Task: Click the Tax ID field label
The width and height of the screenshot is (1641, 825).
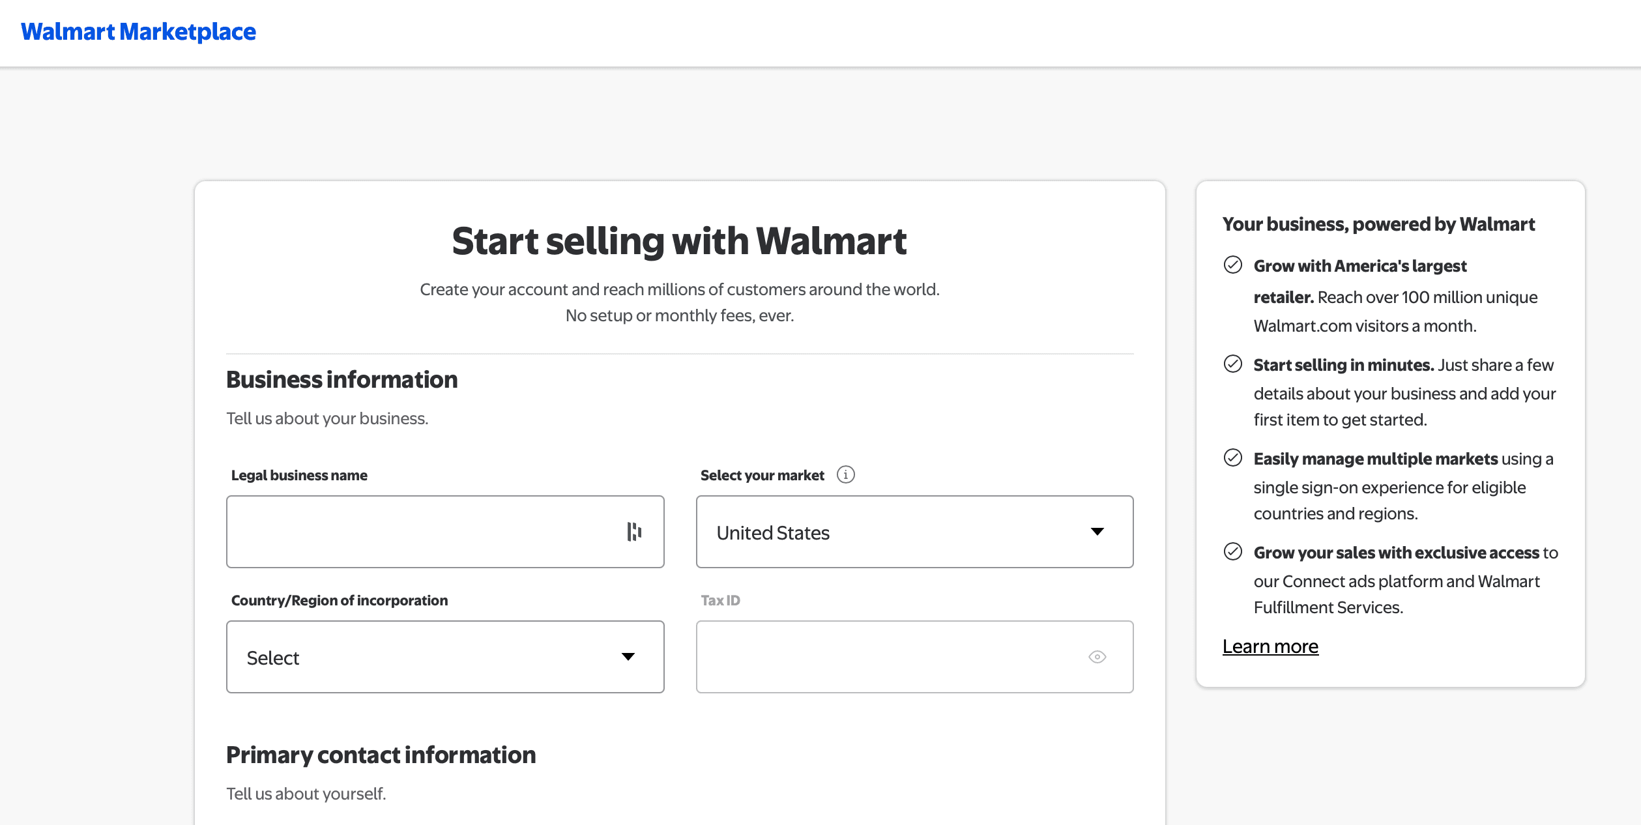Action: pos(720,600)
